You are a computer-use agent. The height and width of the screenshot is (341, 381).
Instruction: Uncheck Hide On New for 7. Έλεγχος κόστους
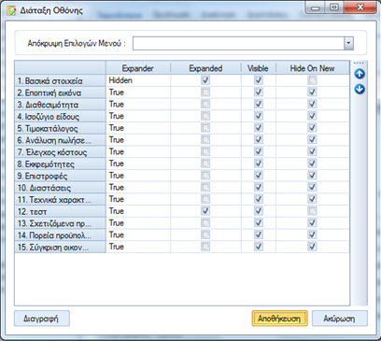pyautogui.click(x=312, y=151)
